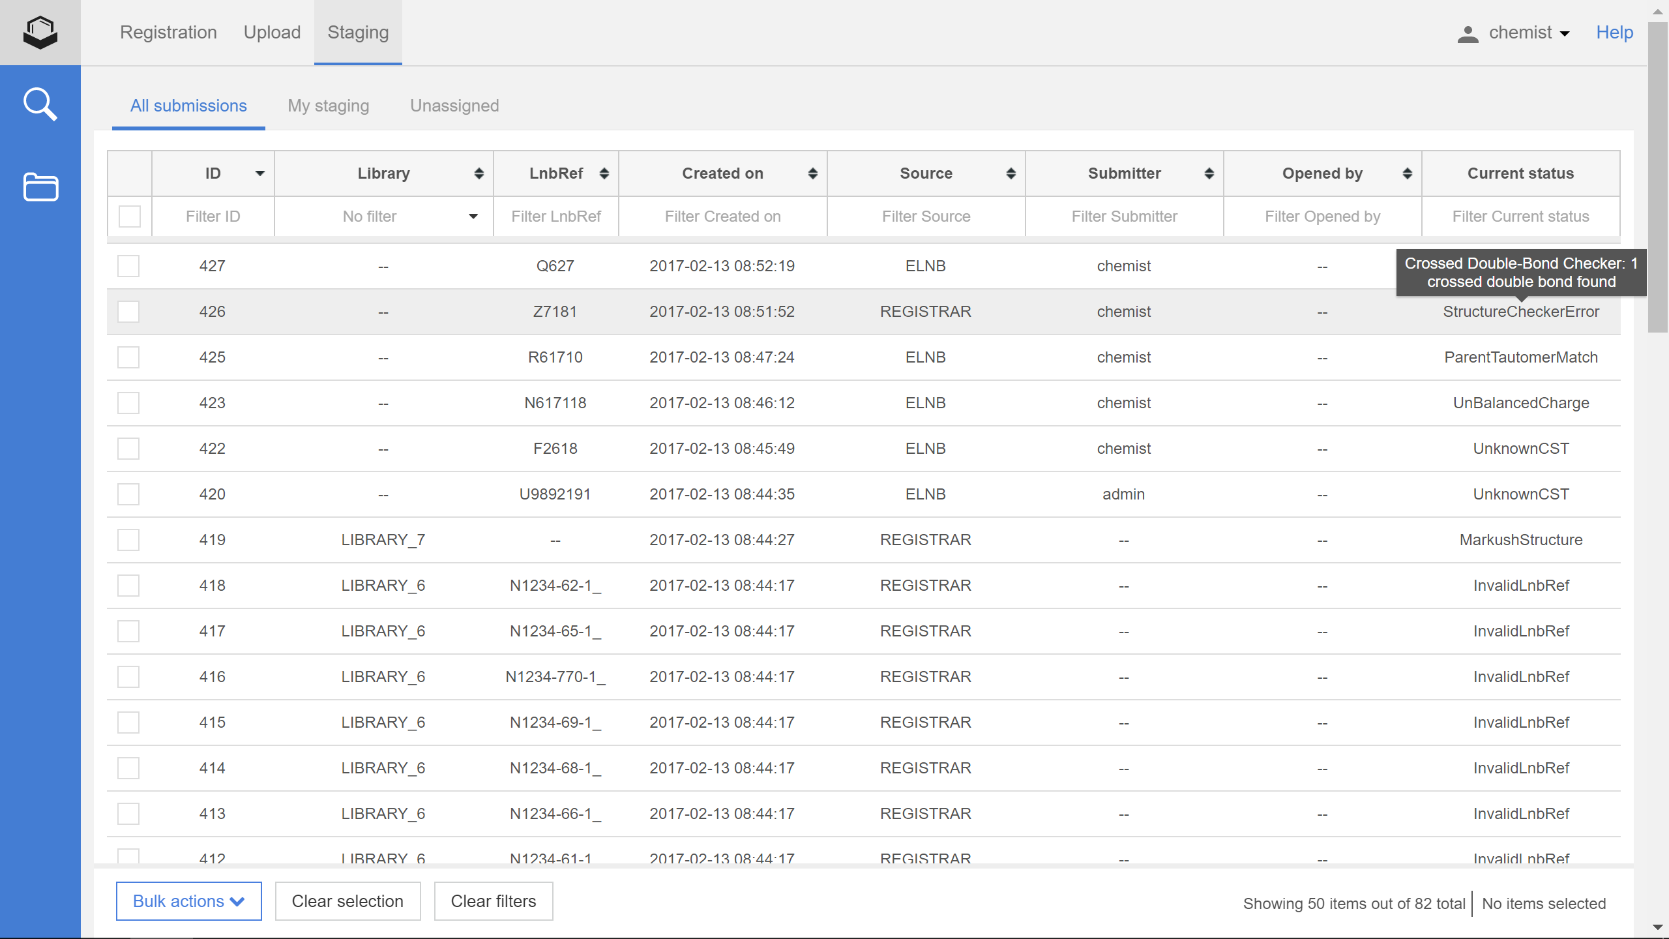Click the Filter Created on input field
The image size is (1669, 939).
[x=723, y=216]
